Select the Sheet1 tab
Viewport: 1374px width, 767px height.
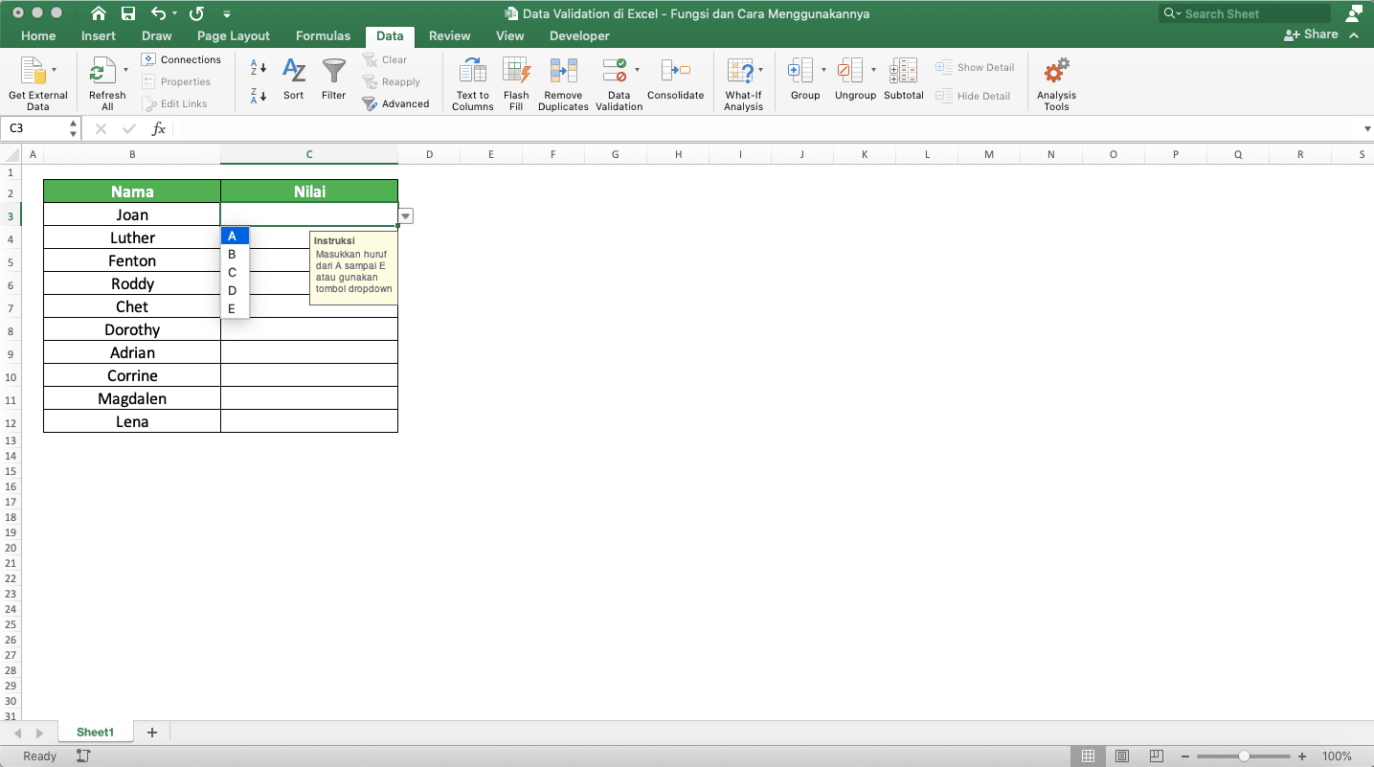coord(95,733)
